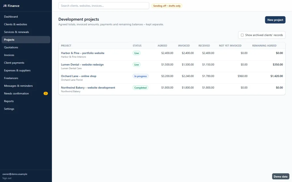This screenshot has height=182, width=292.
Task: Click the $3,200.00 agreed amount
Action: (x=167, y=76)
